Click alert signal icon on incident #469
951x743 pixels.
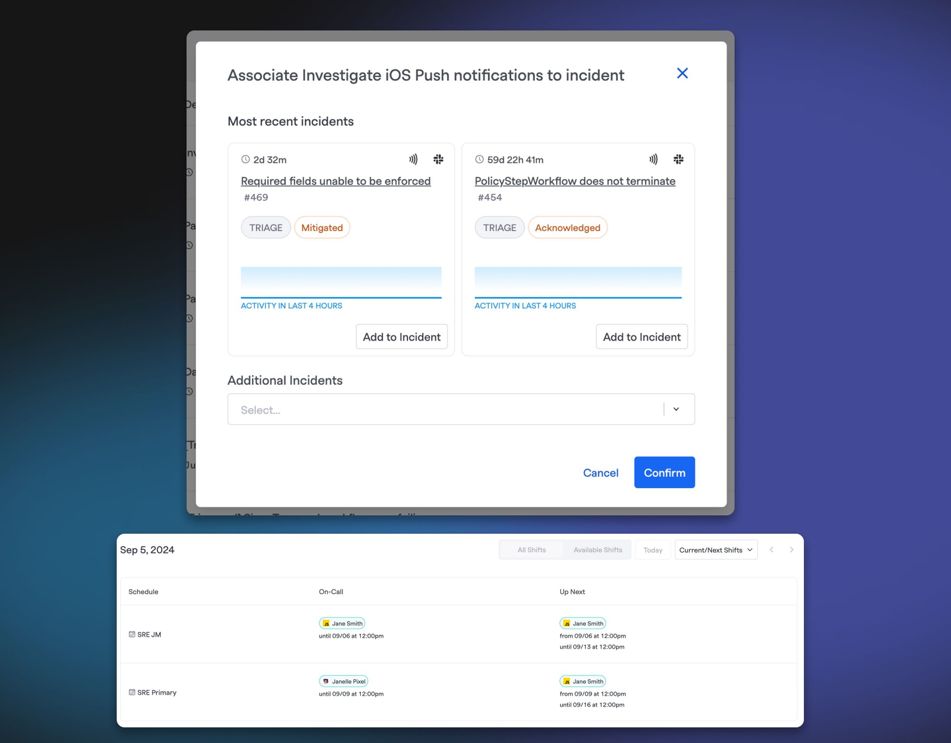pyautogui.click(x=413, y=159)
